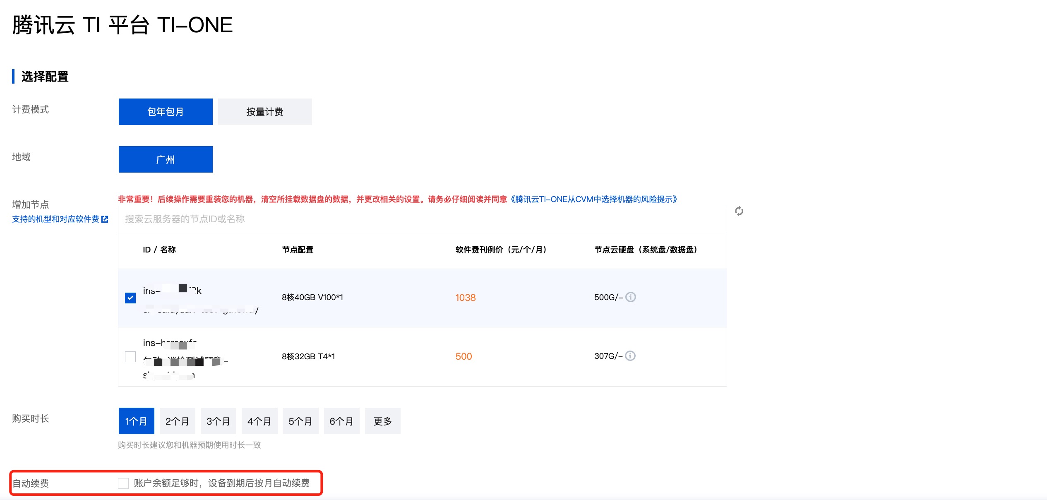
Task: Choose 1个月 purchase duration
Action: 136,421
